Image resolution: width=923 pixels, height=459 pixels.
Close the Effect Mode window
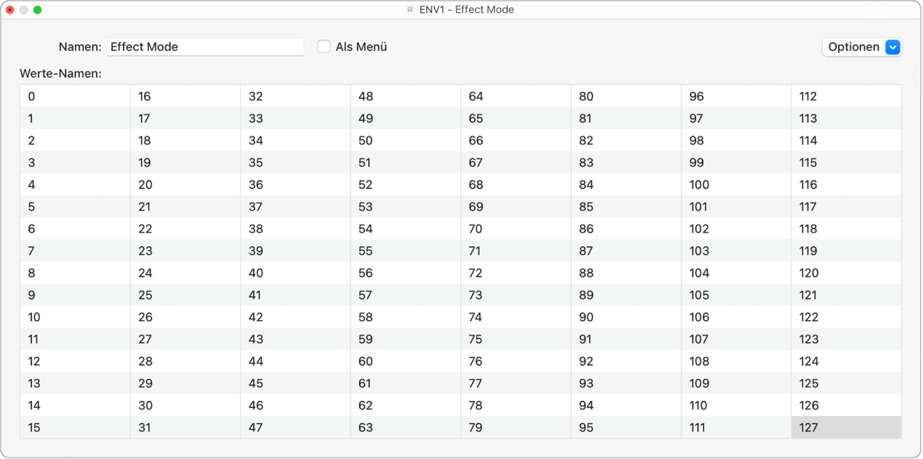point(10,10)
